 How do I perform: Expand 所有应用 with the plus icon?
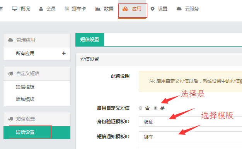coord(64,54)
